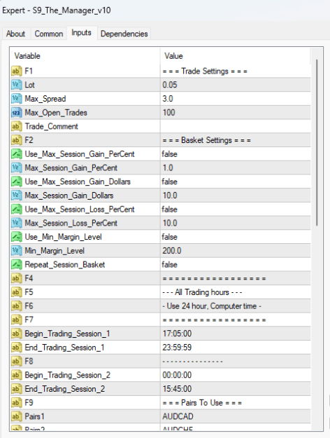Click the icon beside Max_Session_Loss_PerCent
The height and width of the screenshot is (438, 330).
point(17,223)
